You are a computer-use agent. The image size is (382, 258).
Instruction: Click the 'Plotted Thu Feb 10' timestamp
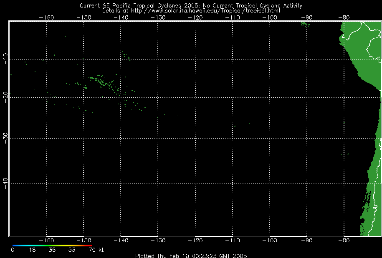tap(191, 256)
